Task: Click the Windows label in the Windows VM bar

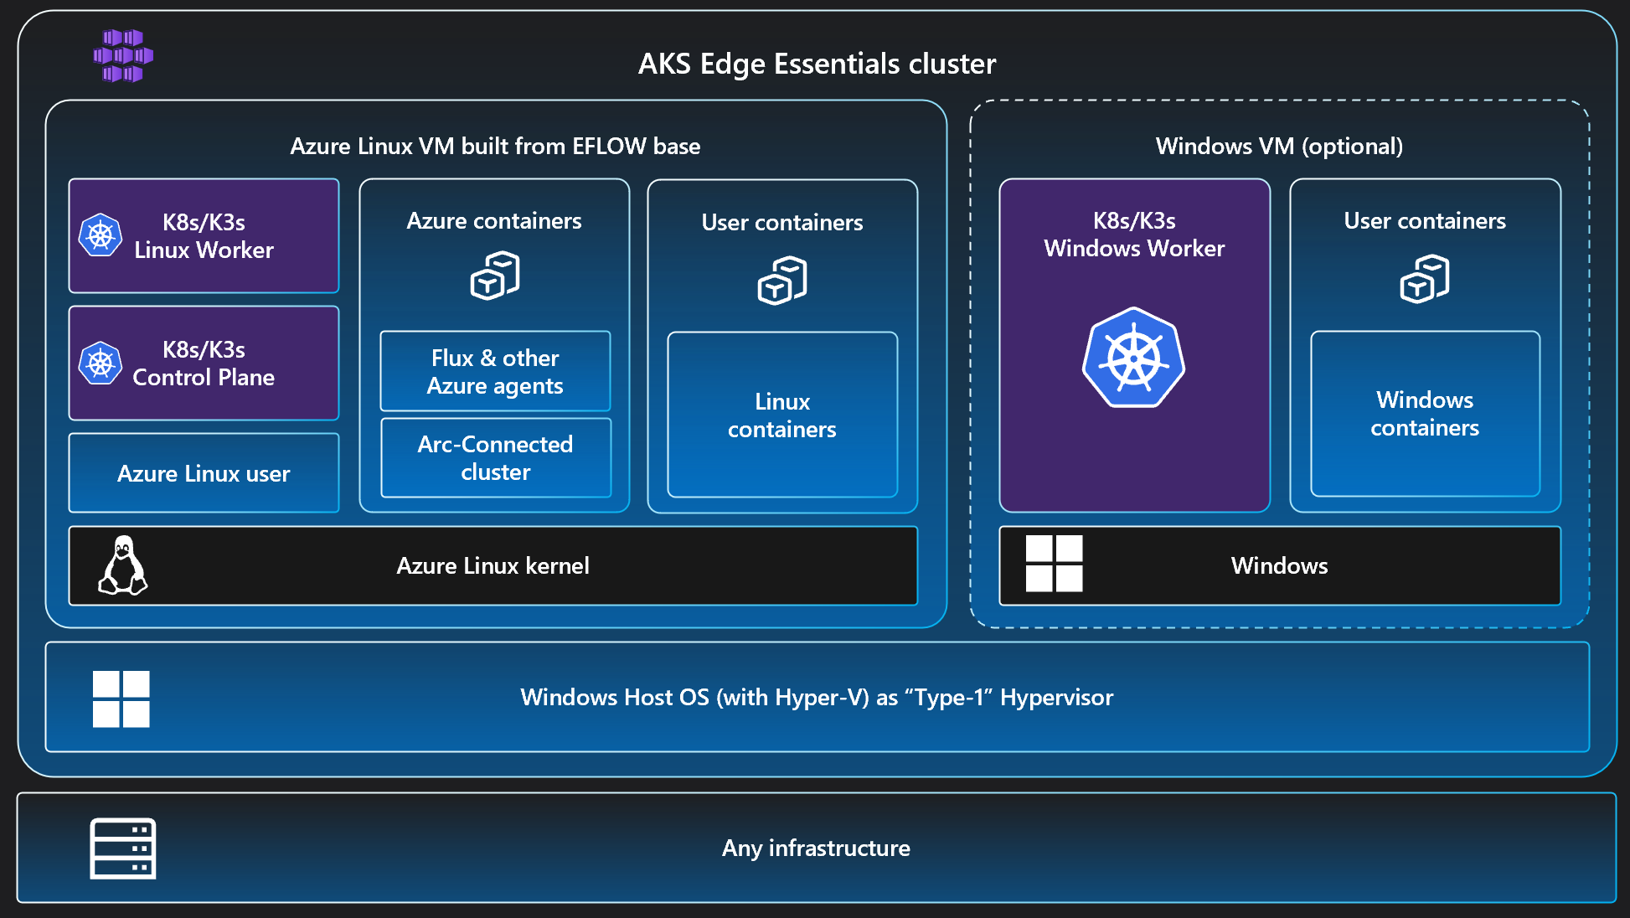Action: (x=1279, y=565)
